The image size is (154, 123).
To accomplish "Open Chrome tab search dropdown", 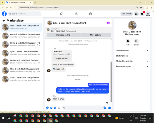I will pyautogui.click(x=2, y=2).
